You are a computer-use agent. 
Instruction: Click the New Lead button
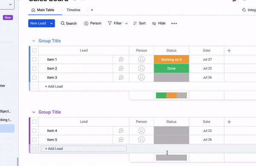pyautogui.click(x=38, y=23)
